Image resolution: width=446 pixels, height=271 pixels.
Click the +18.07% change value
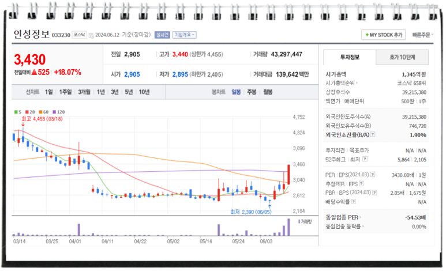[x=68, y=73]
